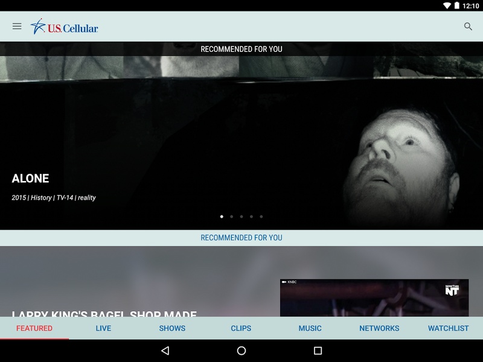Switch to the Live tab

pyautogui.click(x=103, y=328)
